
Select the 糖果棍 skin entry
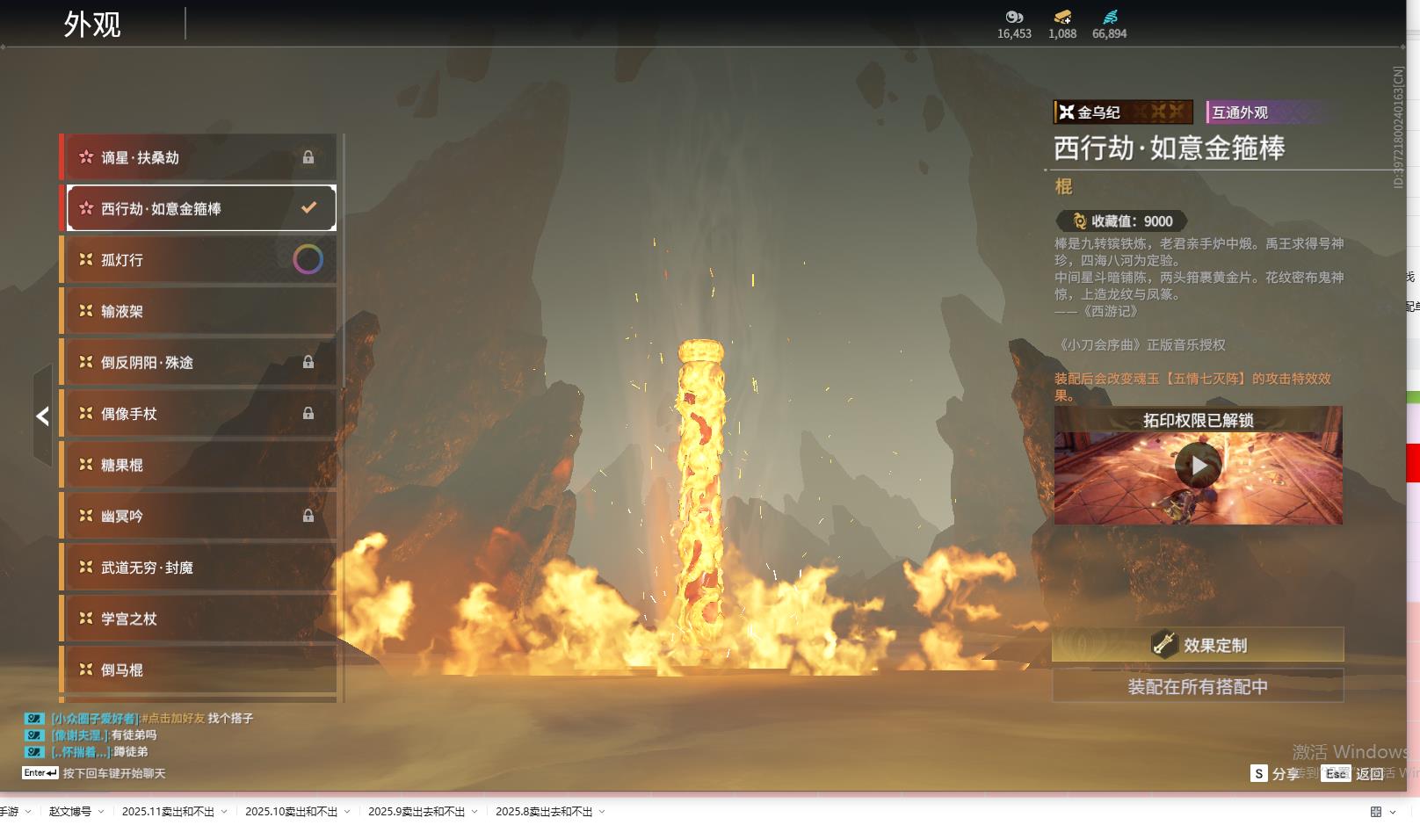click(x=200, y=465)
